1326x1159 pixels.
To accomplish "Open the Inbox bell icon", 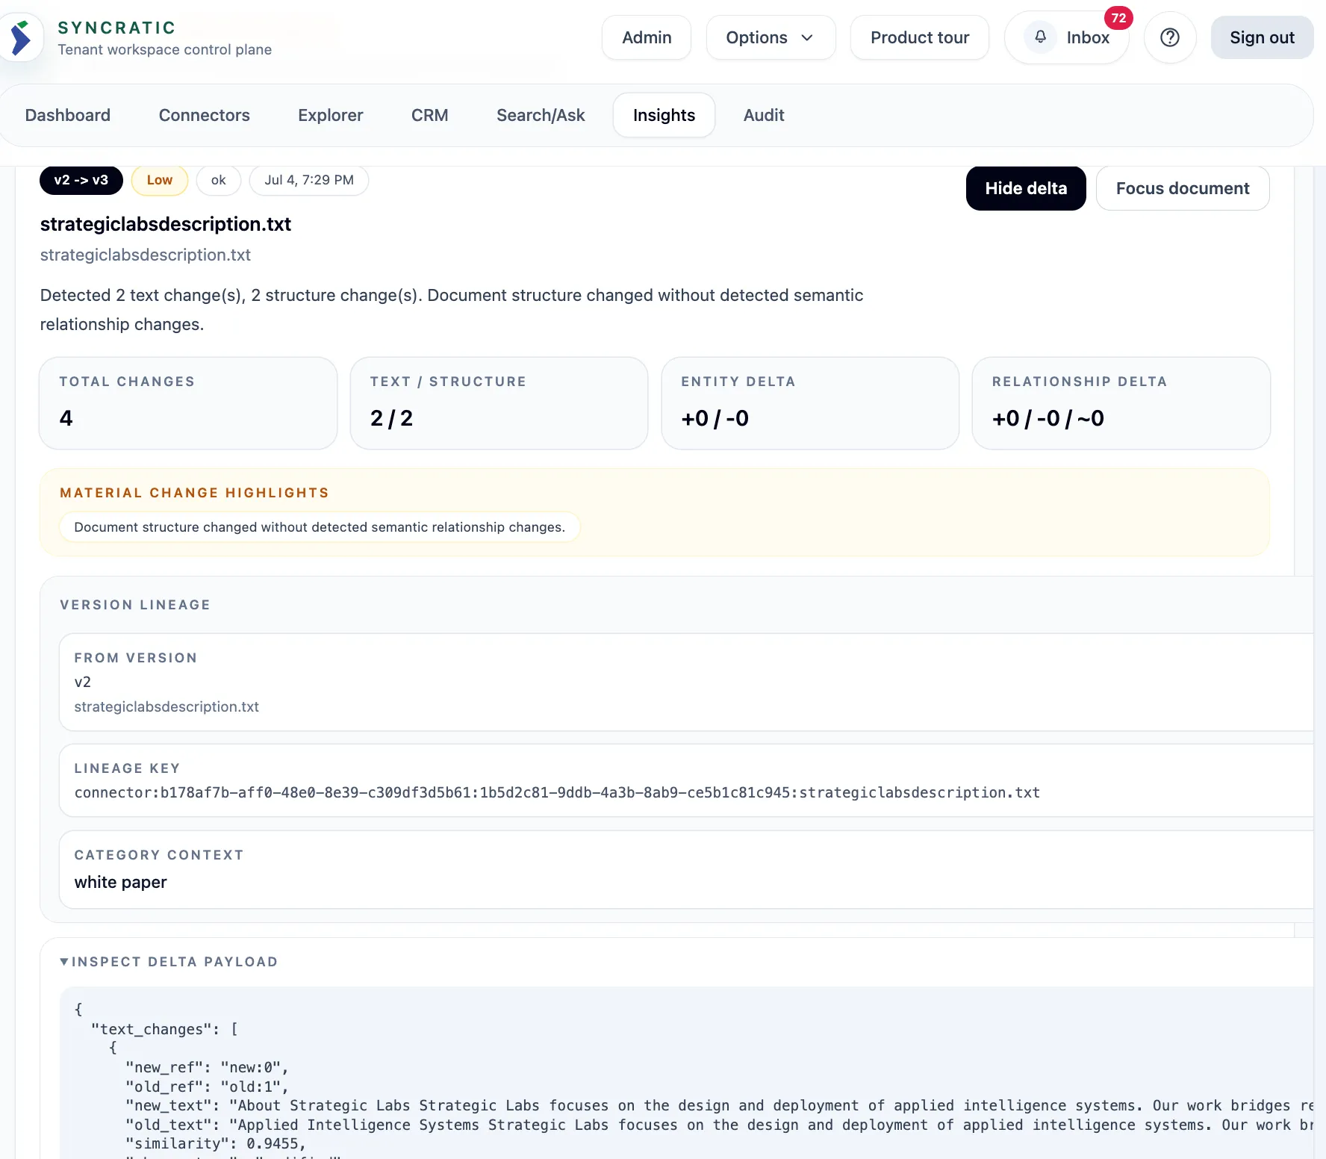I will point(1040,37).
